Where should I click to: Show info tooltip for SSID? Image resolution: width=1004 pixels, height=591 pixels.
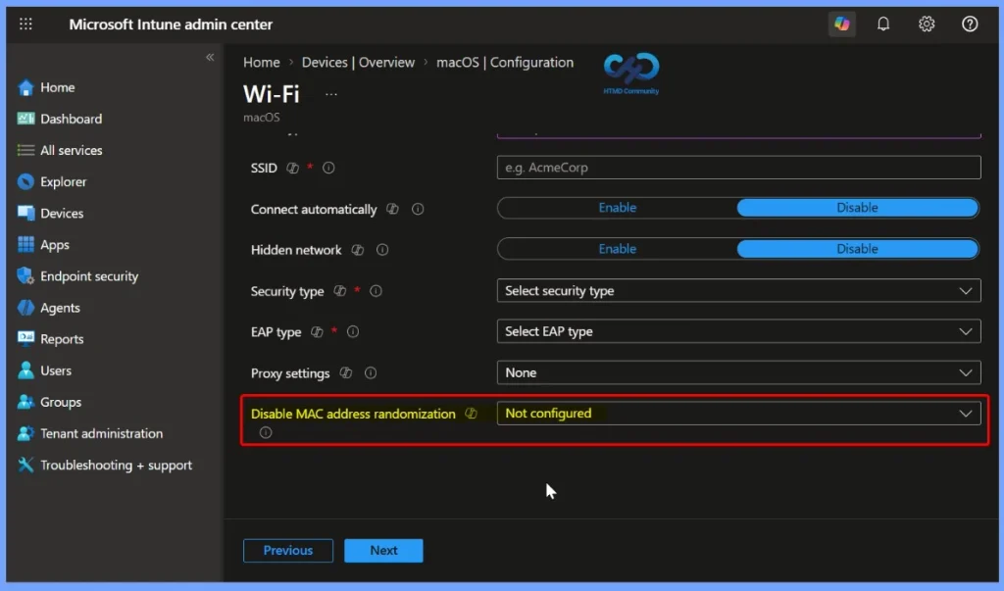[x=328, y=168]
